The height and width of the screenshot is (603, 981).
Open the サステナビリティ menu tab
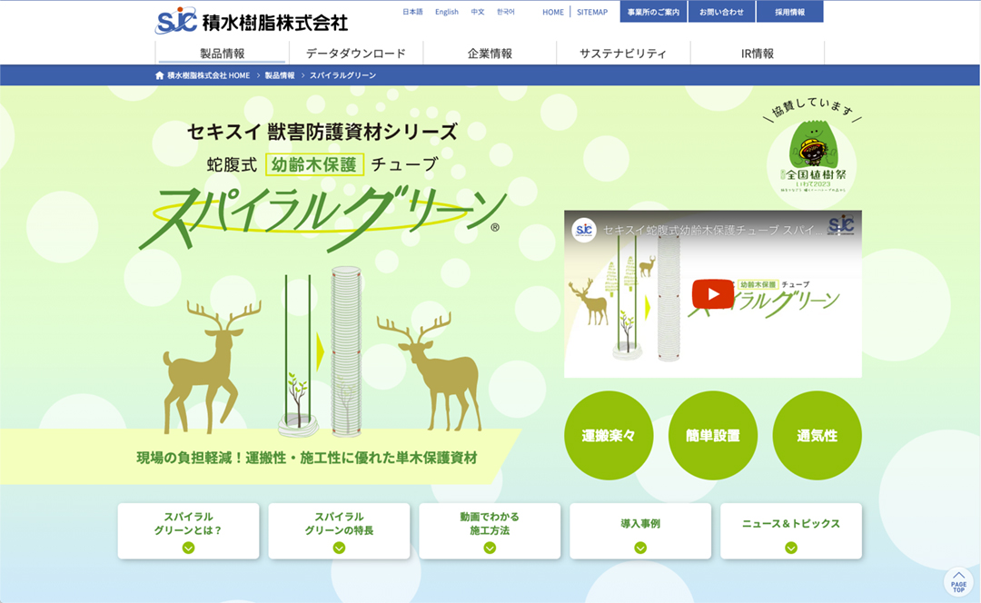point(623,54)
